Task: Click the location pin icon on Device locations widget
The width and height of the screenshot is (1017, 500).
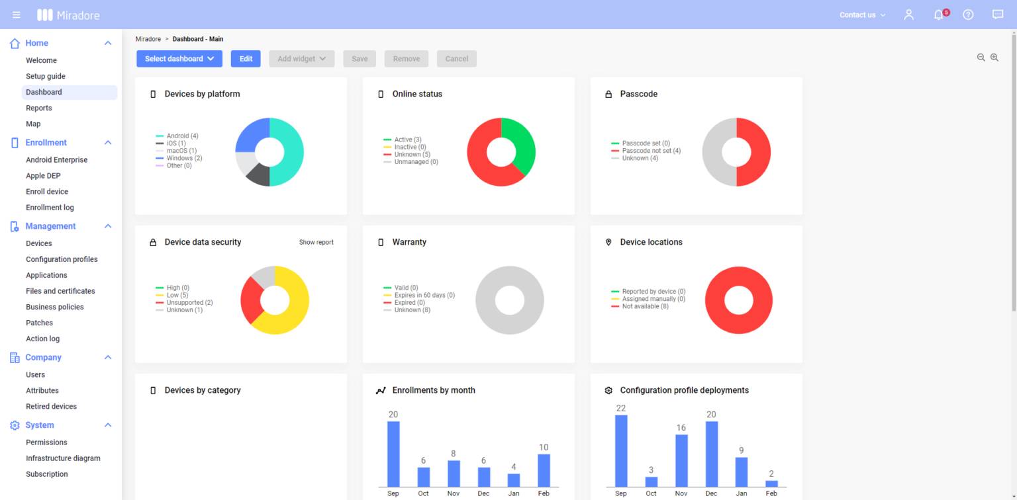Action: click(608, 242)
